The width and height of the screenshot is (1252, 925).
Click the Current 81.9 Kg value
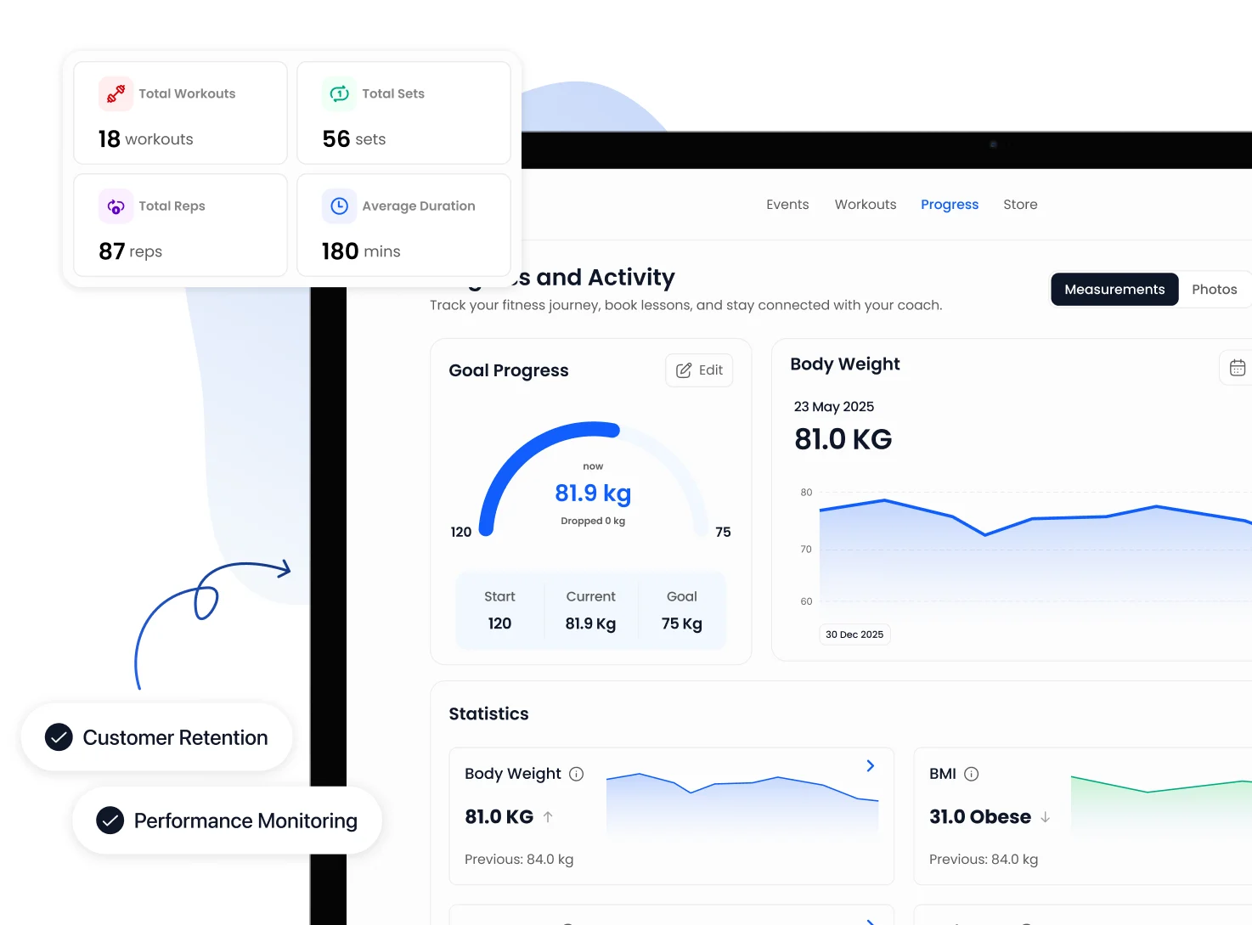[590, 623]
